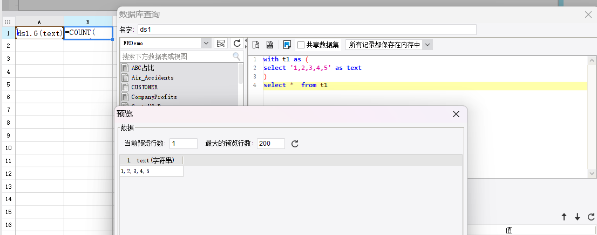Screen dimensions: 597x235
Task: Click row header 2 in the spreadsheet
Action: tap(8, 46)
